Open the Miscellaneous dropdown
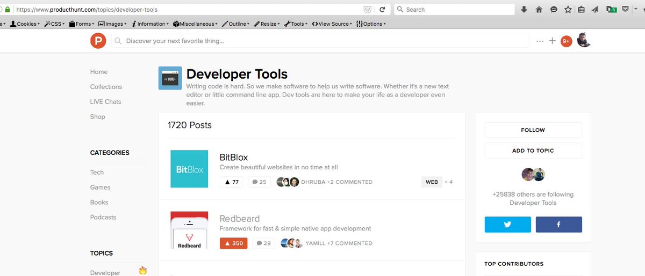This screenshot has height=276, width=645. click(x=195, y=24)
